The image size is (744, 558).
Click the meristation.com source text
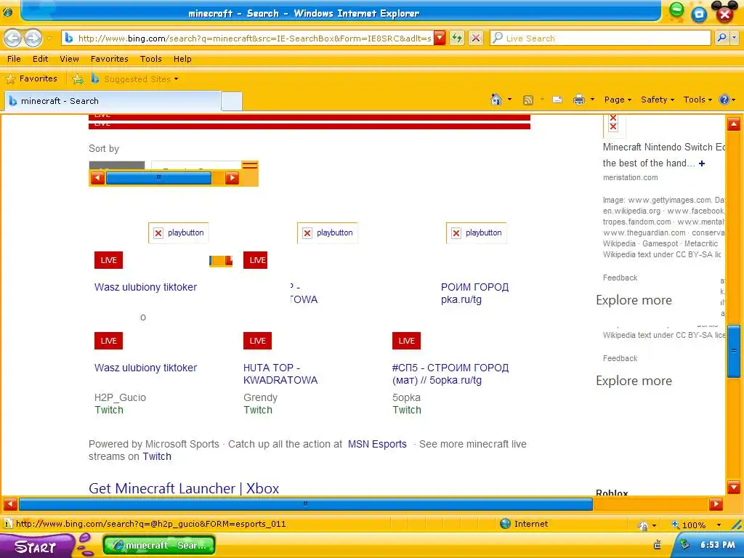pos(630,177)
